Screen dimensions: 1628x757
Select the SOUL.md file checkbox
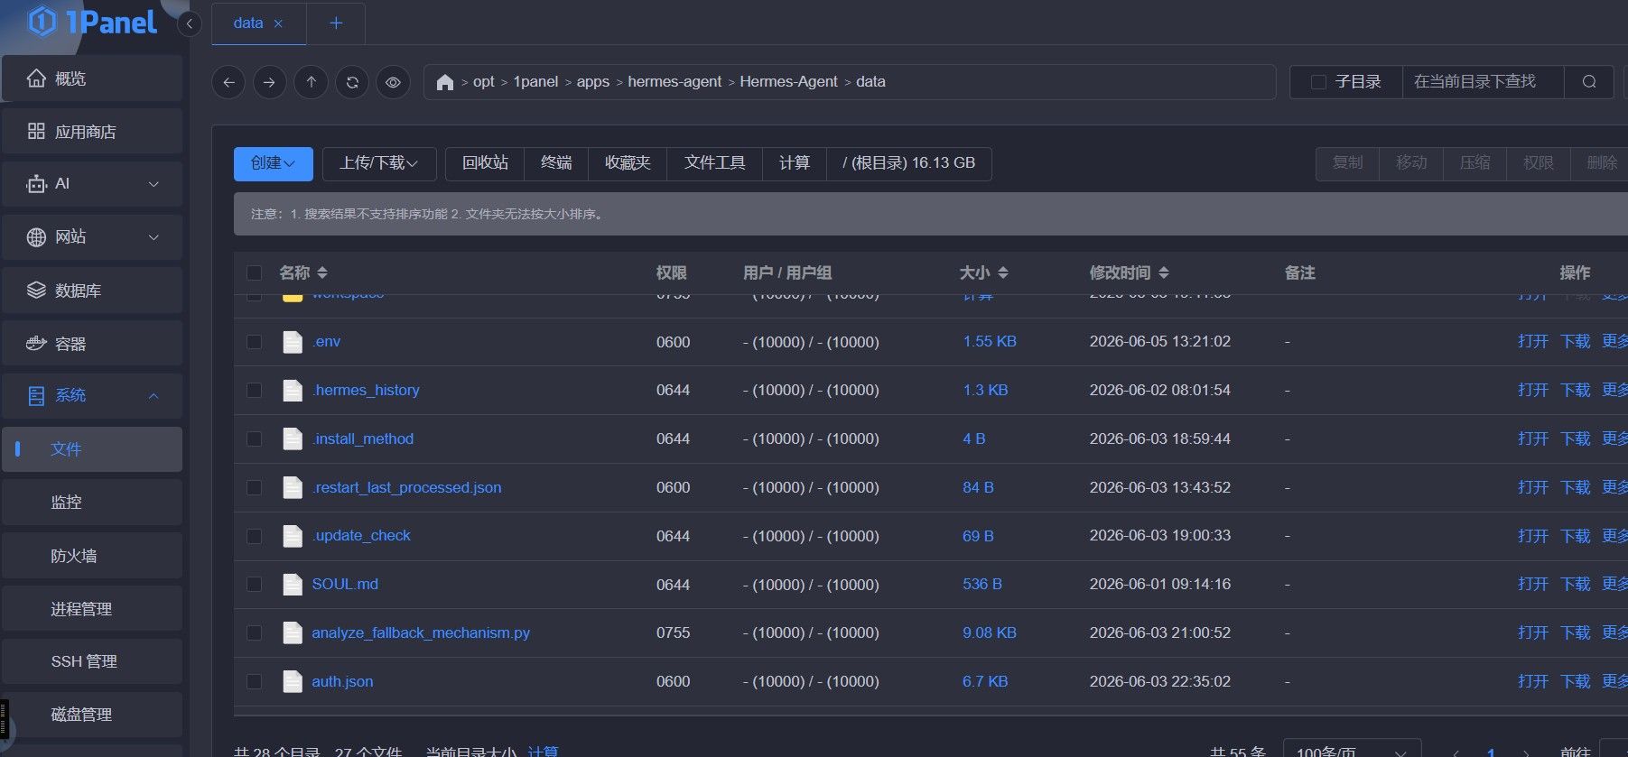[255, 585]
